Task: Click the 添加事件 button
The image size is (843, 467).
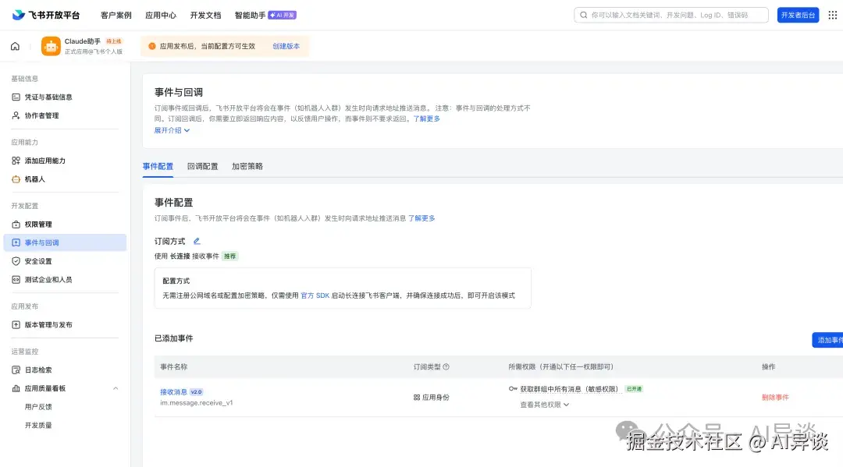Action: tap(828, 340)
